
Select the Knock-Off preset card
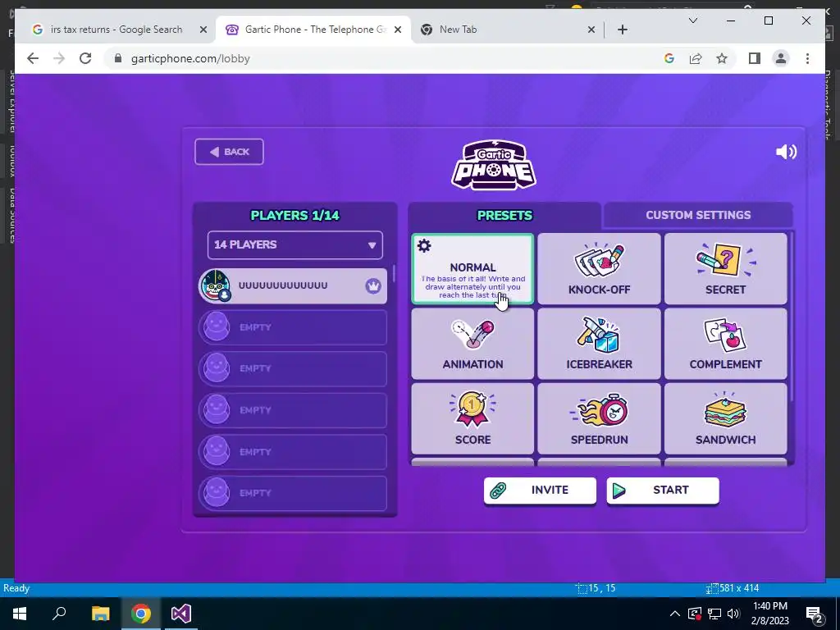[599, 269]
